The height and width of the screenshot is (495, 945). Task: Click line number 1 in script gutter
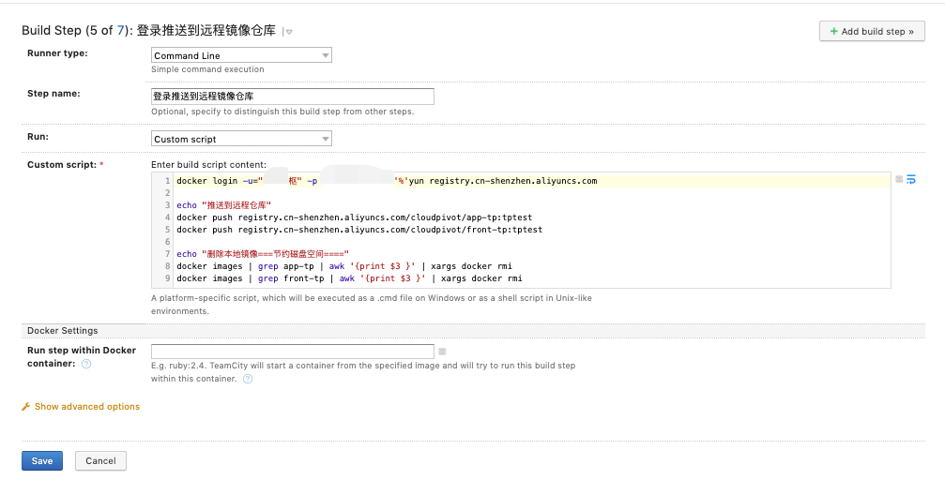point(168,181)
